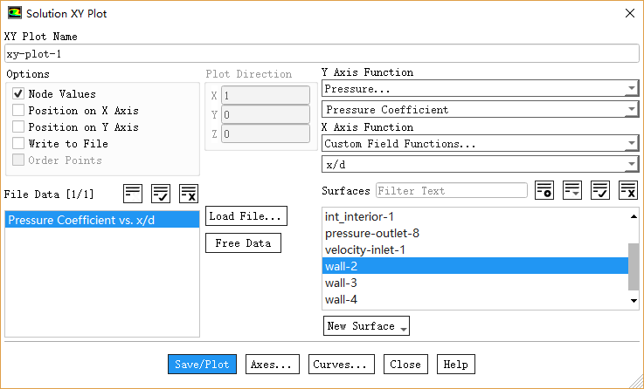Deselect all Surfaces with X icon
The image size is (644, 389).
pos(627,190)
